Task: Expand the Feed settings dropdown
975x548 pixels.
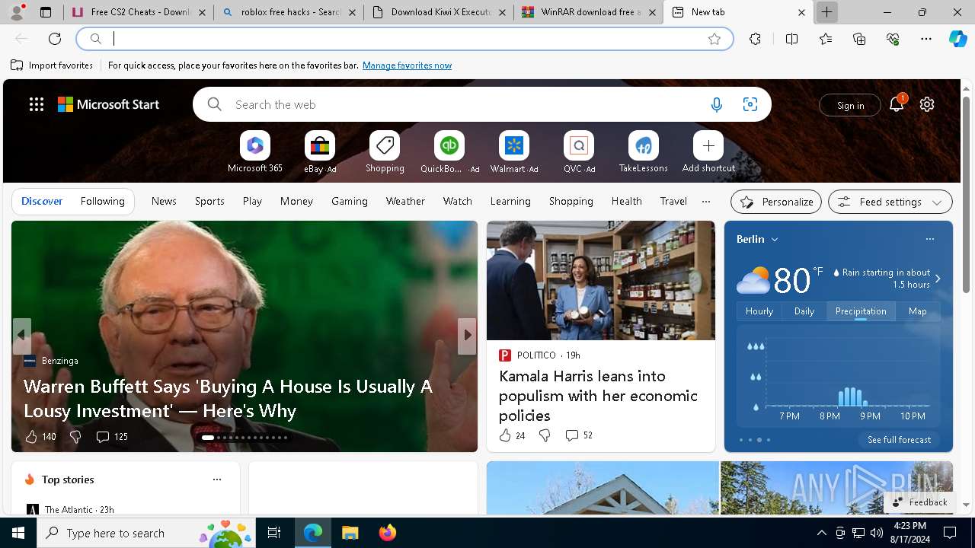Action: point(937,202)
